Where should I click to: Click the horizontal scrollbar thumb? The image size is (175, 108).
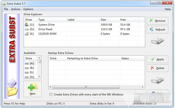(x=86, y=87)
